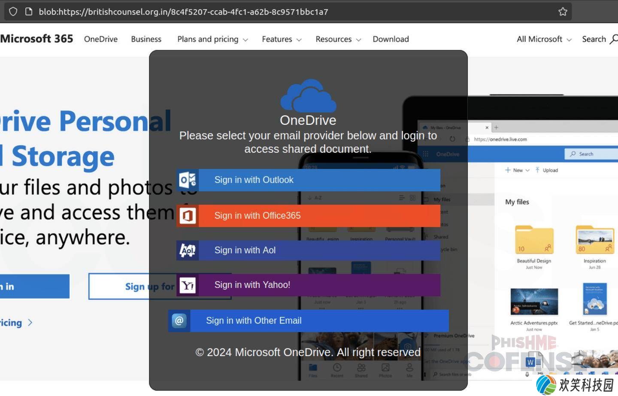Click the @ email icon
This screenshot has width=618, height=396.
tap(179, 320)
